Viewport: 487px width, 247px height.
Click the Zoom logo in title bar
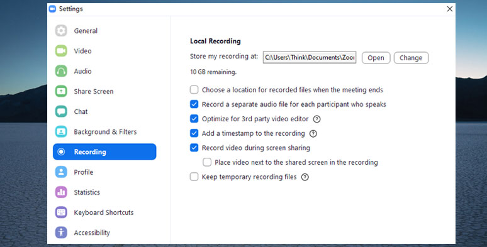52,9
